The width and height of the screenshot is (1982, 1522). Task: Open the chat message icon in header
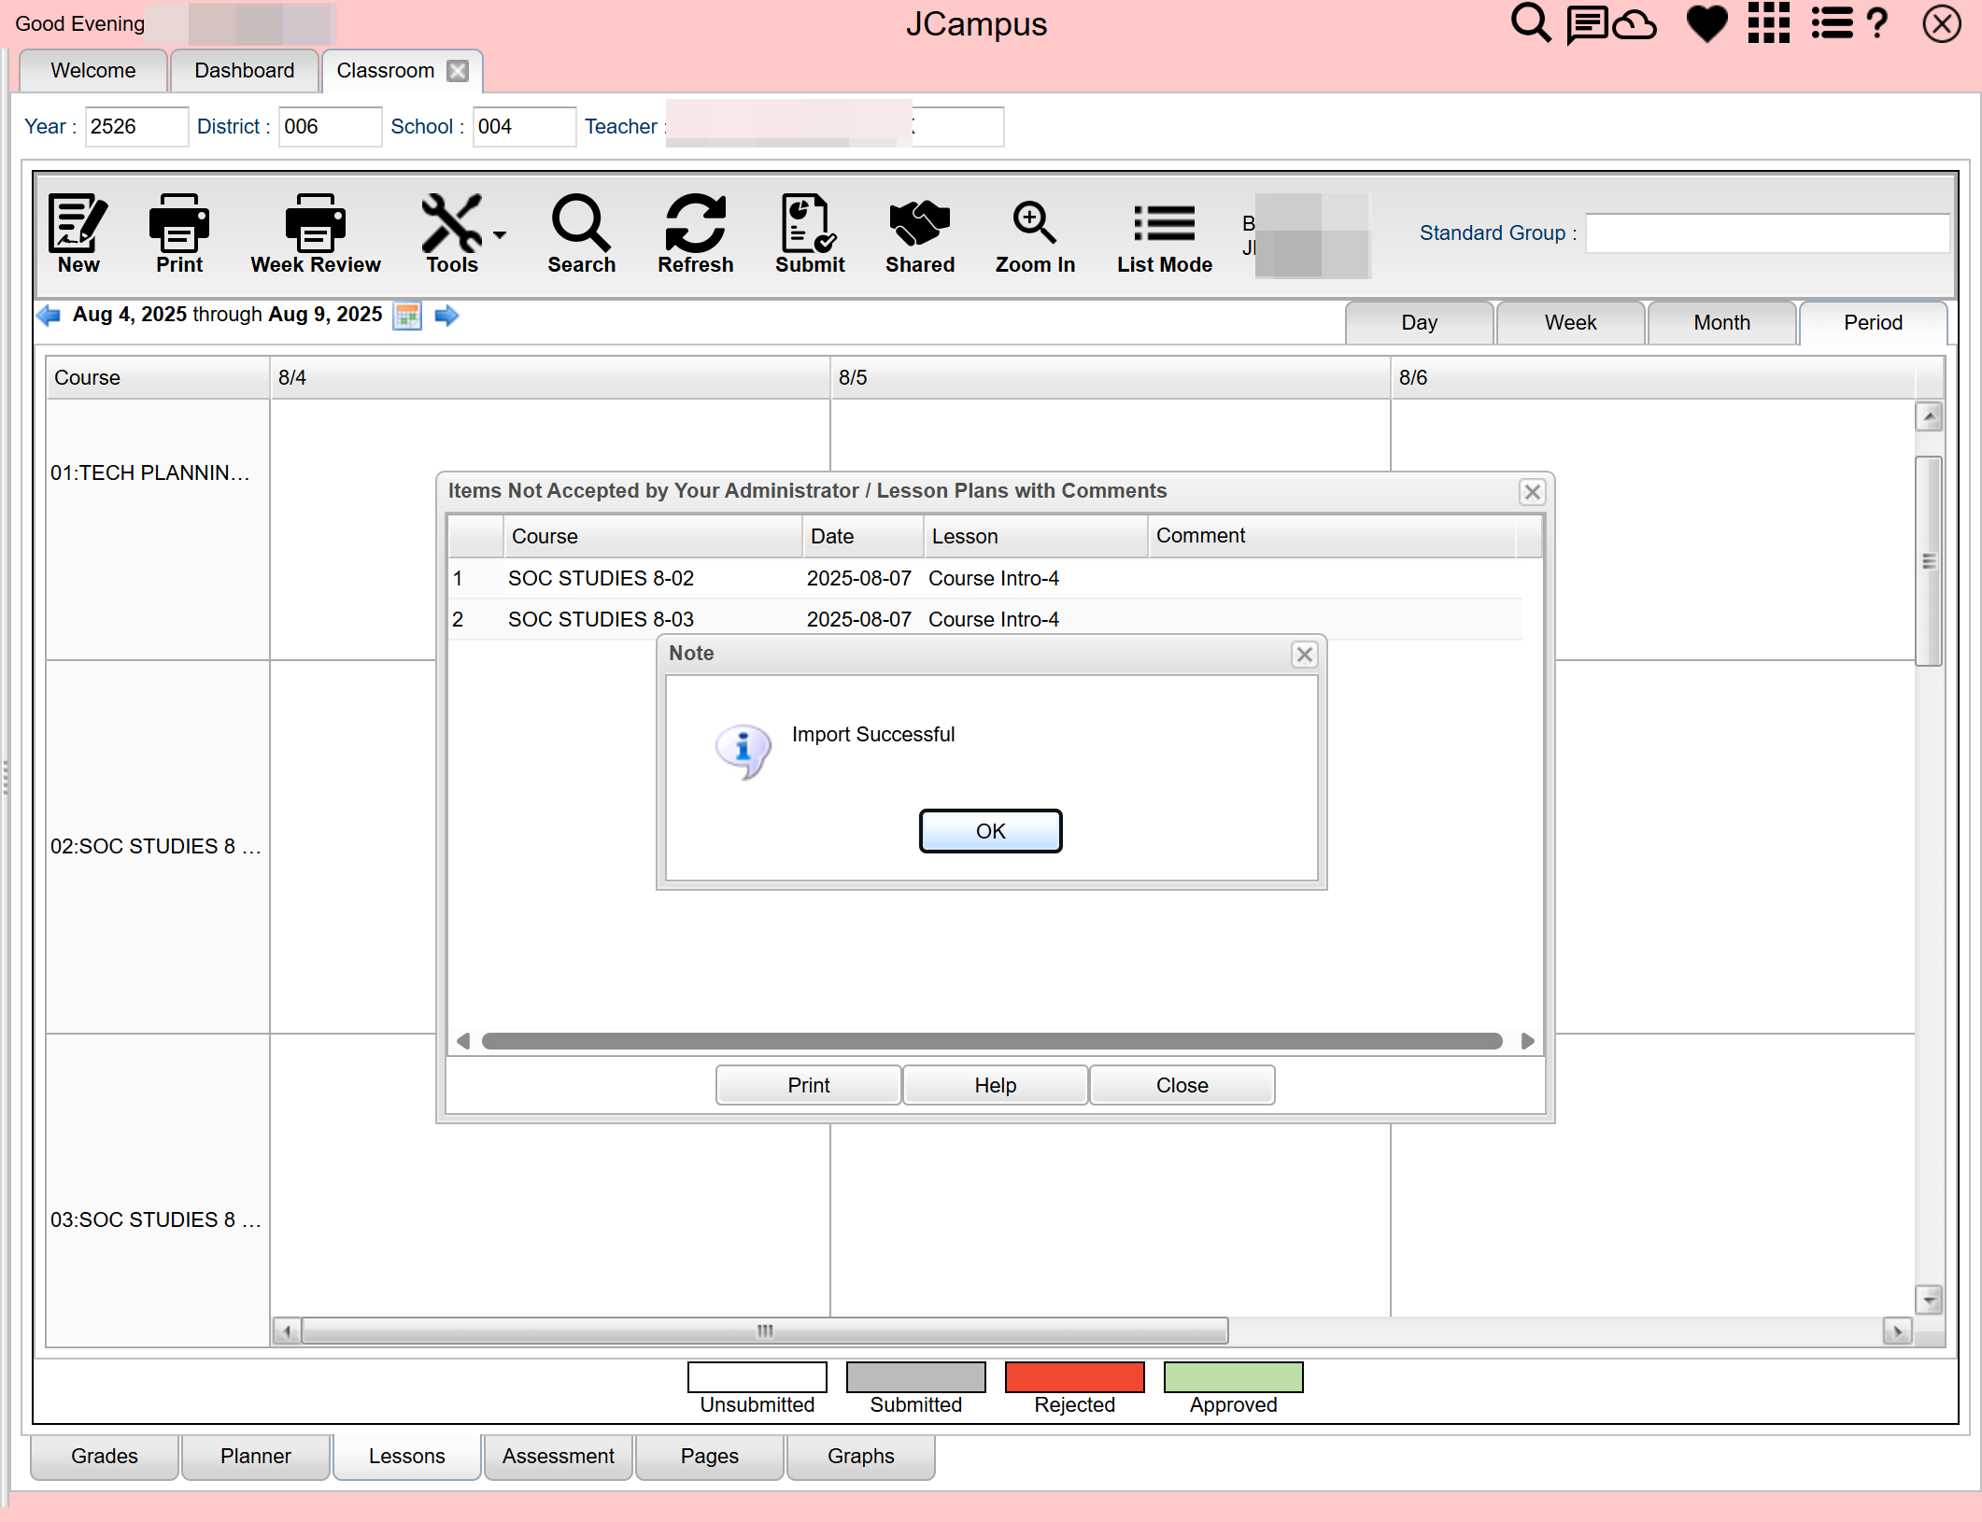[1586, 24]
